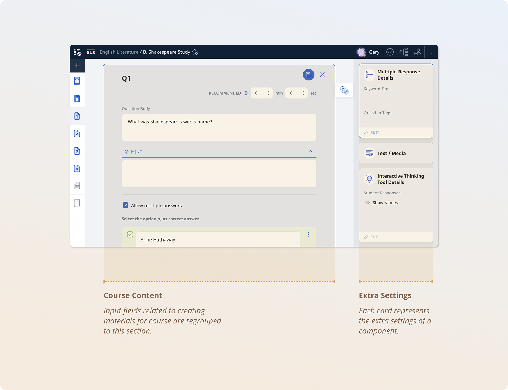Viewport: 508px width, 390px height.
Task: Select page 1 in the sidebar
Action: [x=77, y=116]
